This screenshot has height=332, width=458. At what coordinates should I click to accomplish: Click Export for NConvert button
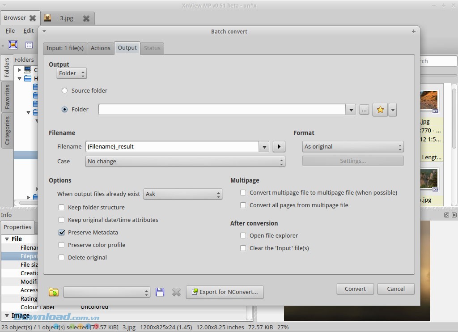(225, 292)
